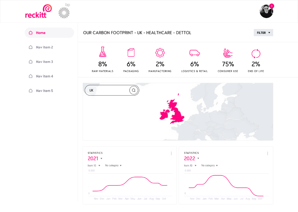This screenshot has height=212, width=298.
Task: Open No category dropdown in 2022 statistics
Action: (x=210, y=165)
